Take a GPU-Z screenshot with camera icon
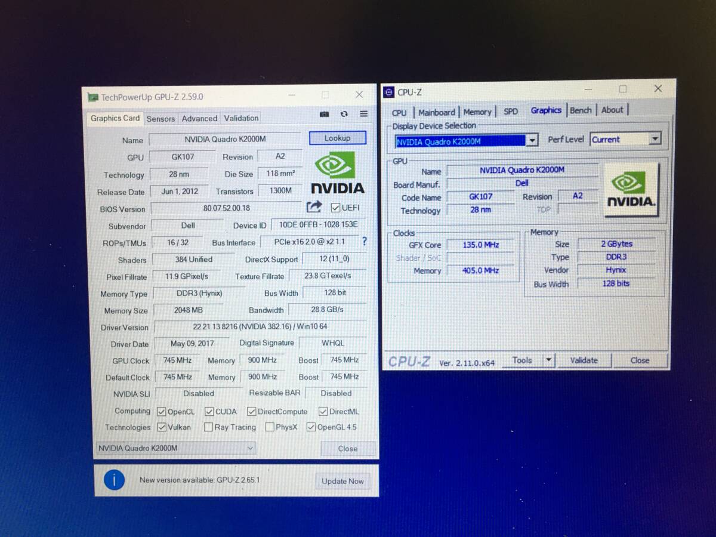The height and width of the screenshot is (537, 716). 324,114
